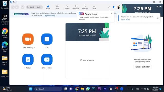Open the weather widget in taskbar

pos(7,89)
